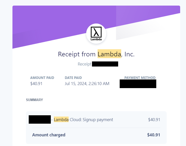Click the highlighted Lambda in summary line
The image size is (186, 146).
(61, 120)
